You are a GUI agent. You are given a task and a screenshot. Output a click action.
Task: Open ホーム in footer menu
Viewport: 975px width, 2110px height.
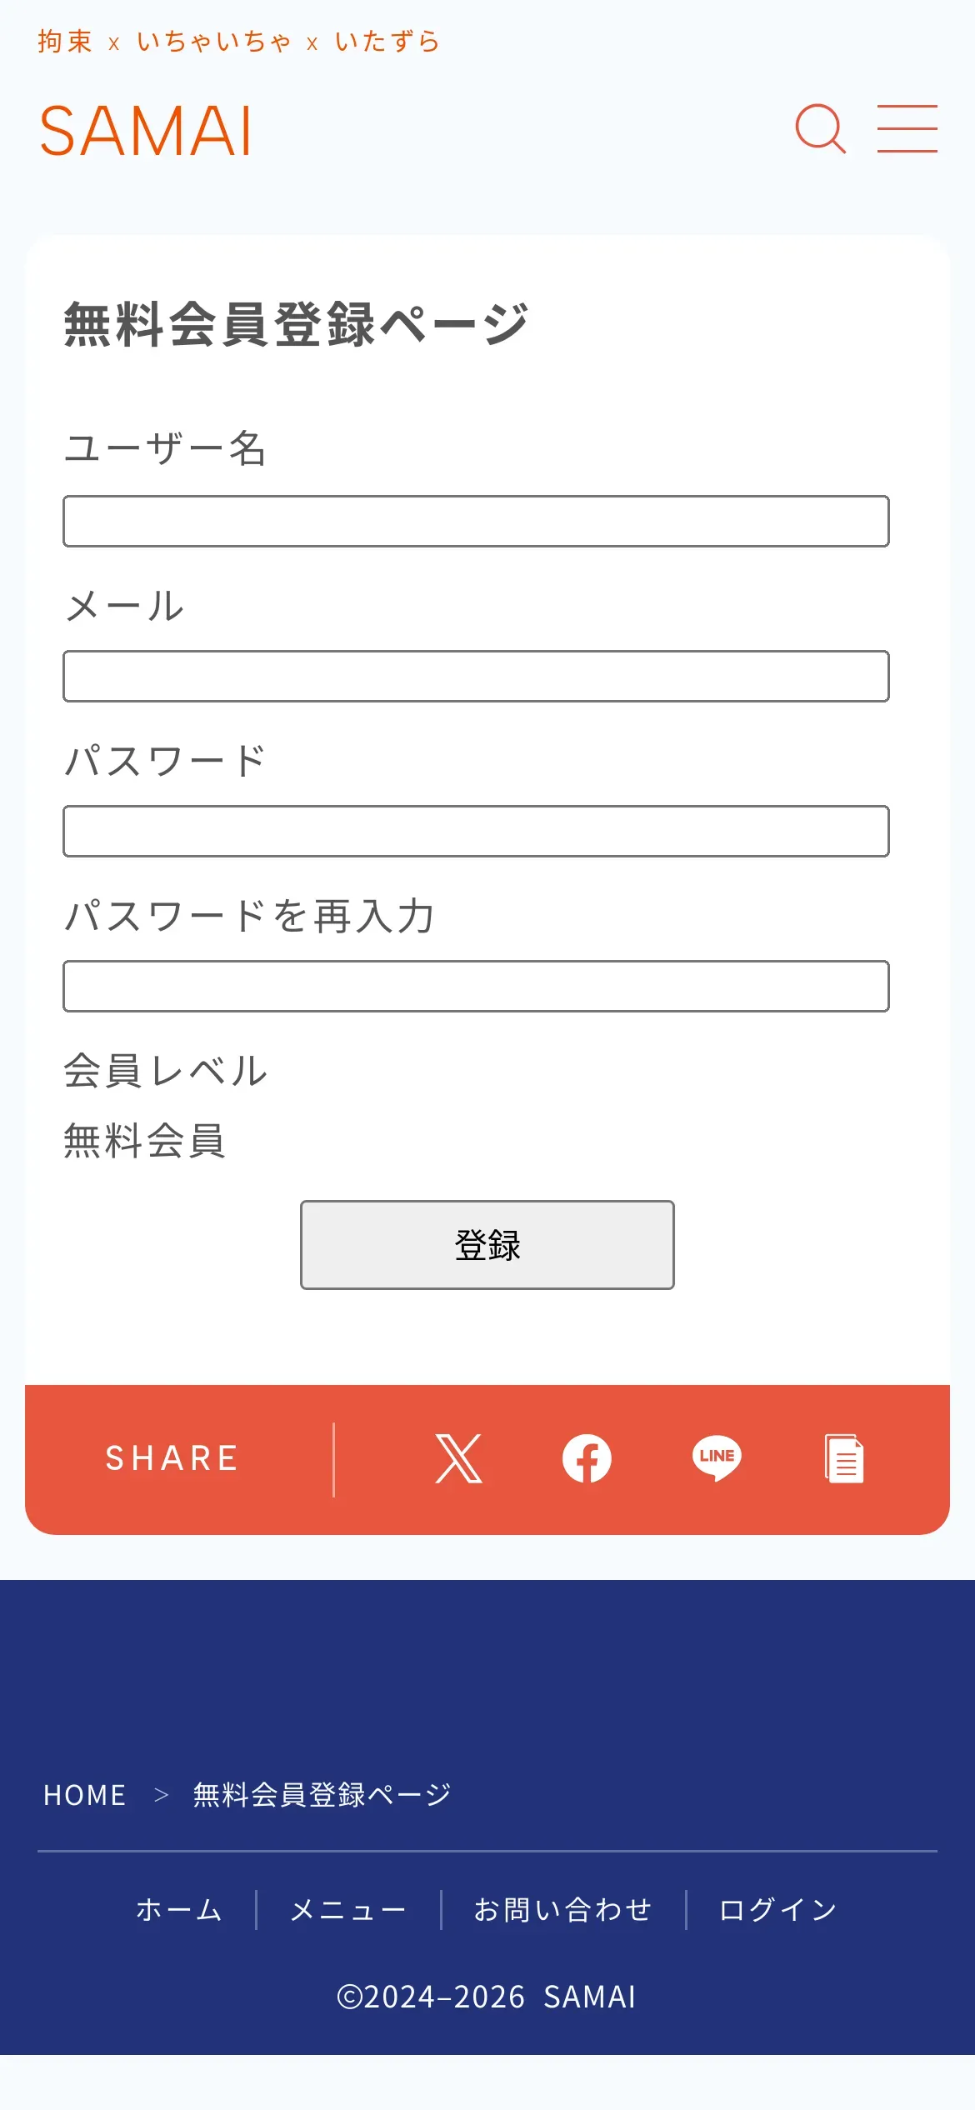pyautogui.click(x=178, y=1909)
